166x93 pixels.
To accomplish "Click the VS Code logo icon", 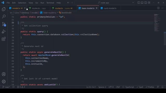I will (3, 3).
